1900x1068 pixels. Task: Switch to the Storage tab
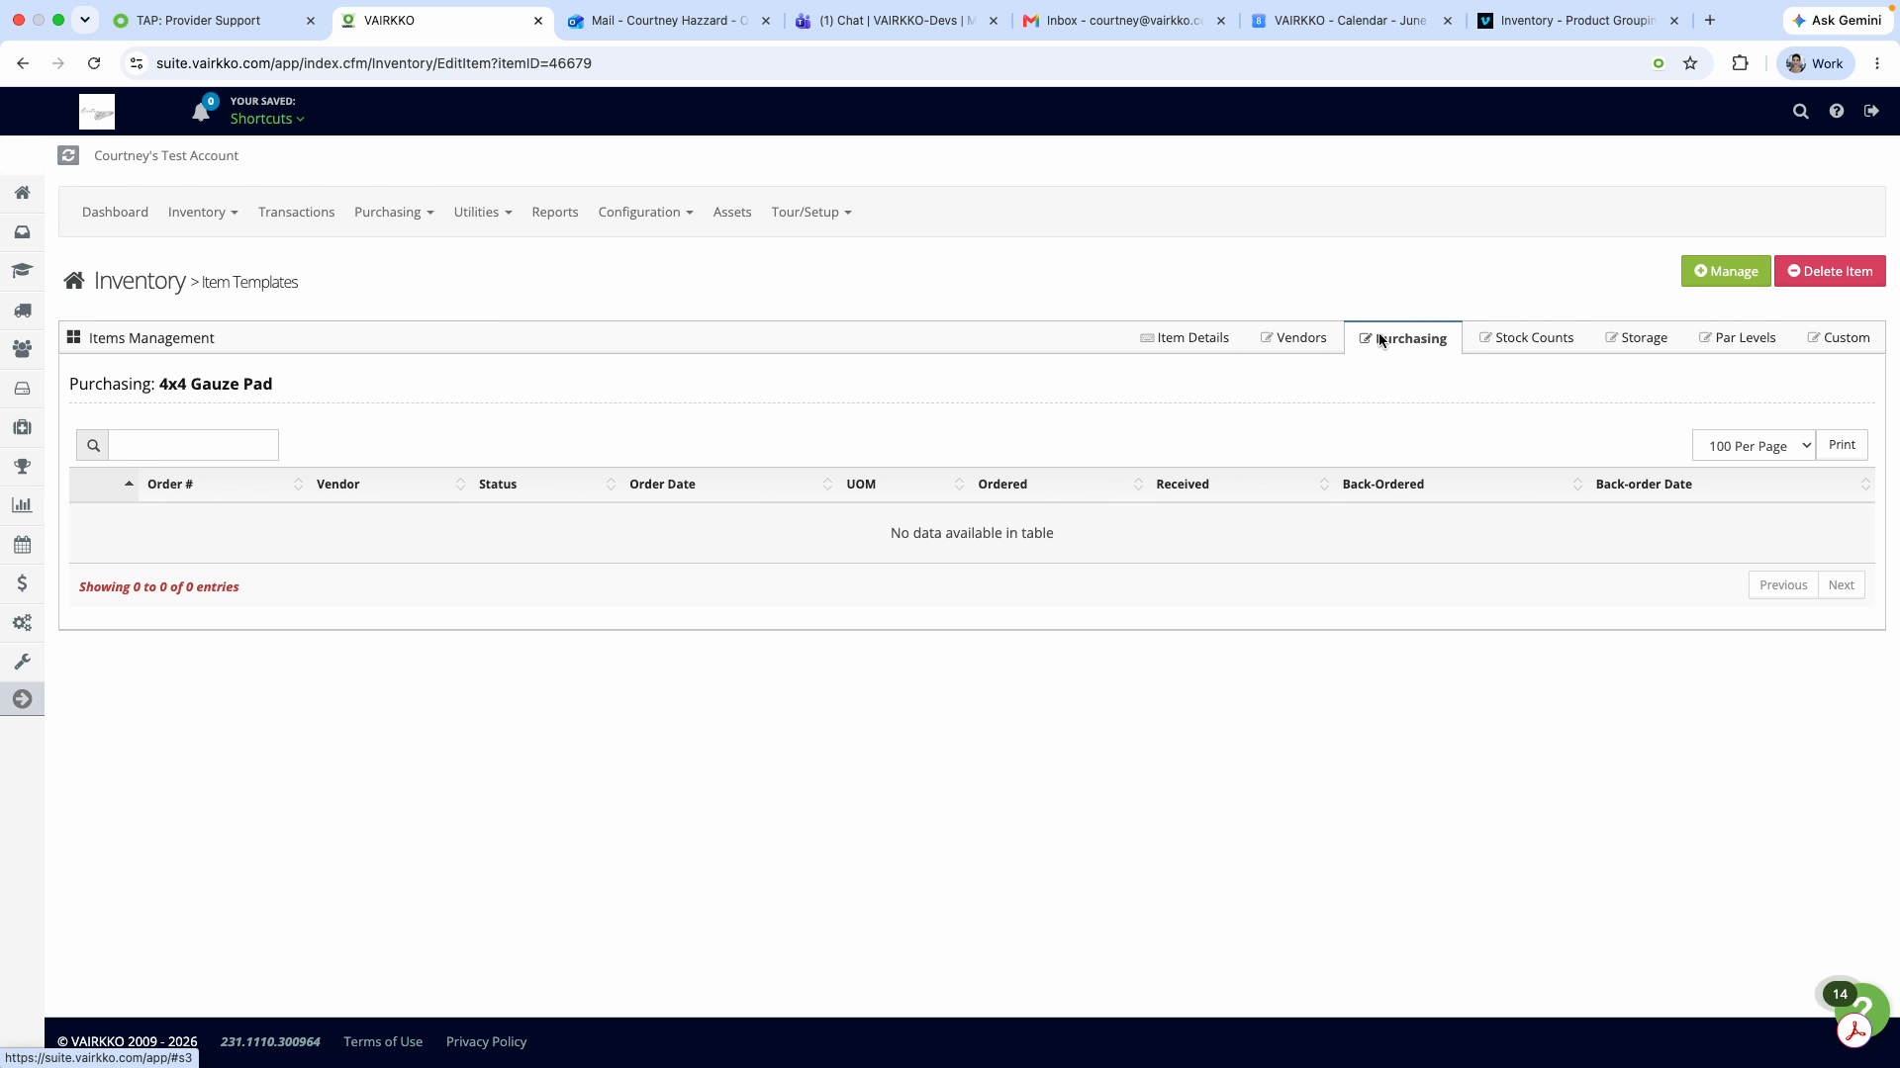pos(1636,338)
